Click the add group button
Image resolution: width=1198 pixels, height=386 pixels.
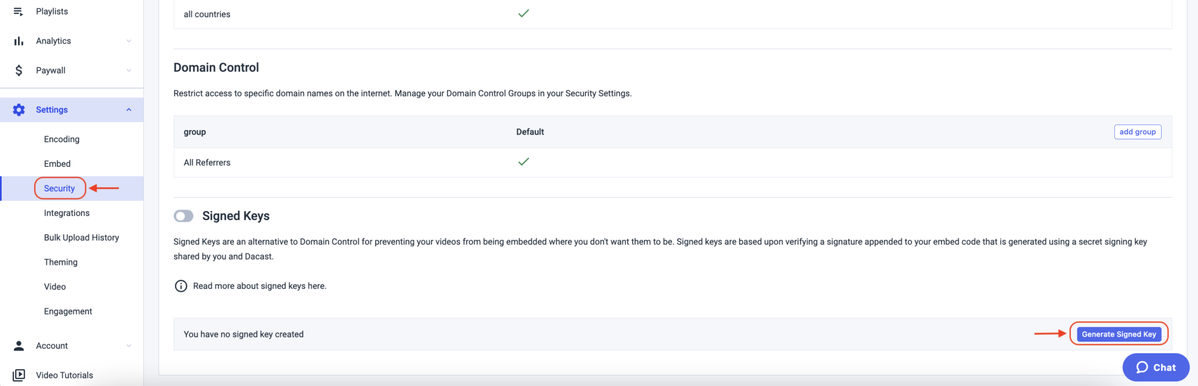[x=1137, y=132]
